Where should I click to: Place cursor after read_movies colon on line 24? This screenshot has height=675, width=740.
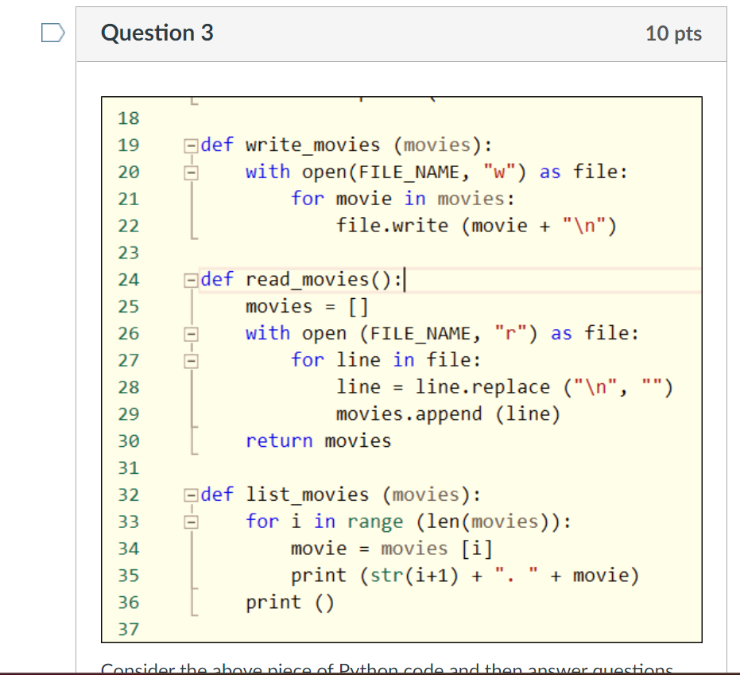tap(405, 279)
